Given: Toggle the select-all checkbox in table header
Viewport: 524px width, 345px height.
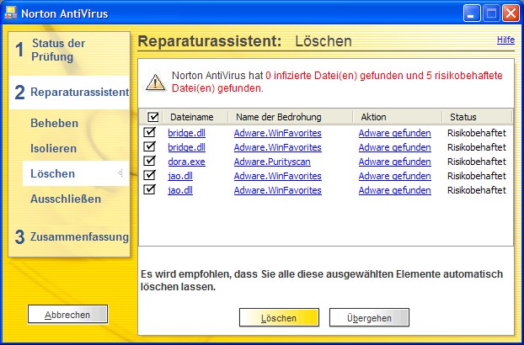Looking at the screenshot, I should point(153,117).
